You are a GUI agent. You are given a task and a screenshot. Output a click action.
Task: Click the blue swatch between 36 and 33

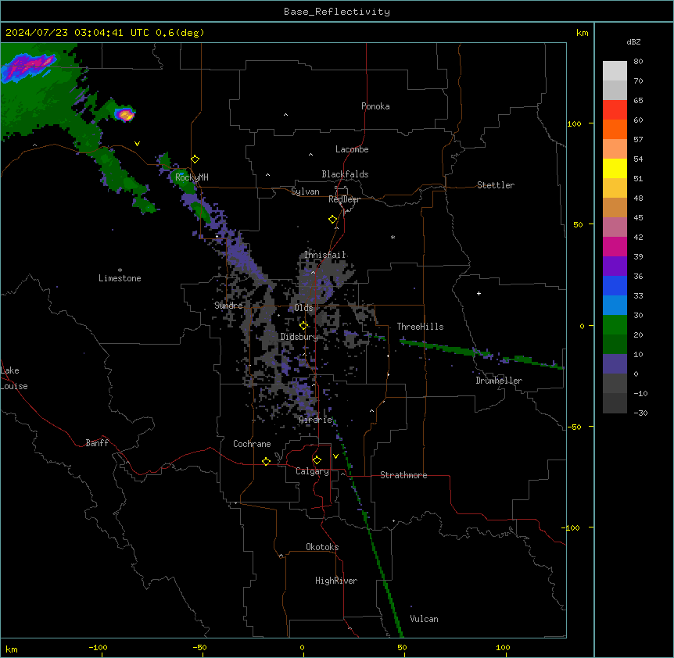click(615, 285)
